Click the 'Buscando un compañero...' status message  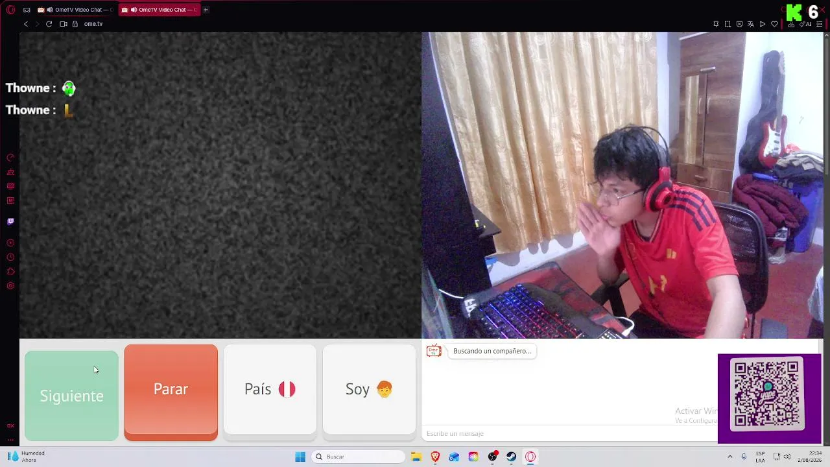(492, 351)
